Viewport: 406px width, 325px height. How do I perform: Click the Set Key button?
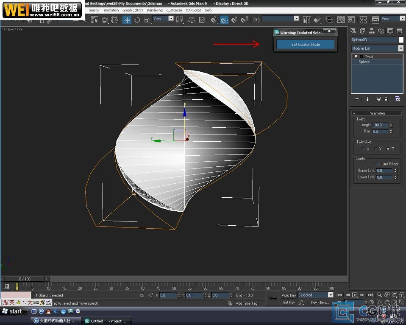point(289,302)
